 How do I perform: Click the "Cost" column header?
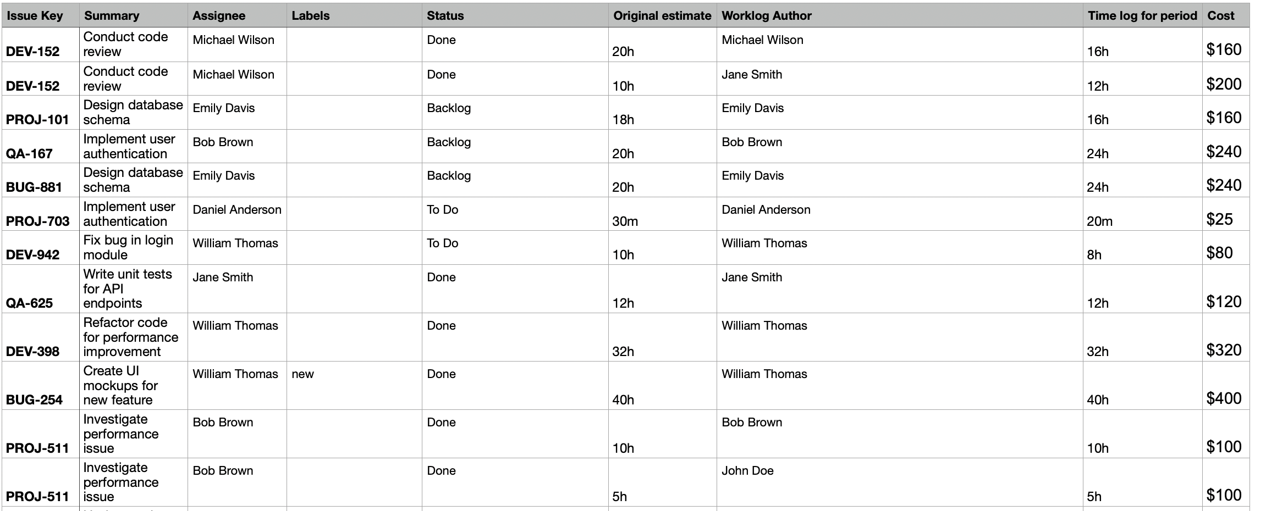pyautogui.click(x=1221, y=16)
